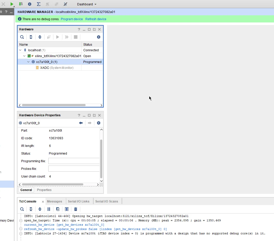Click the Refresh device link
The image size is (274, 241).
coord(96,19)
